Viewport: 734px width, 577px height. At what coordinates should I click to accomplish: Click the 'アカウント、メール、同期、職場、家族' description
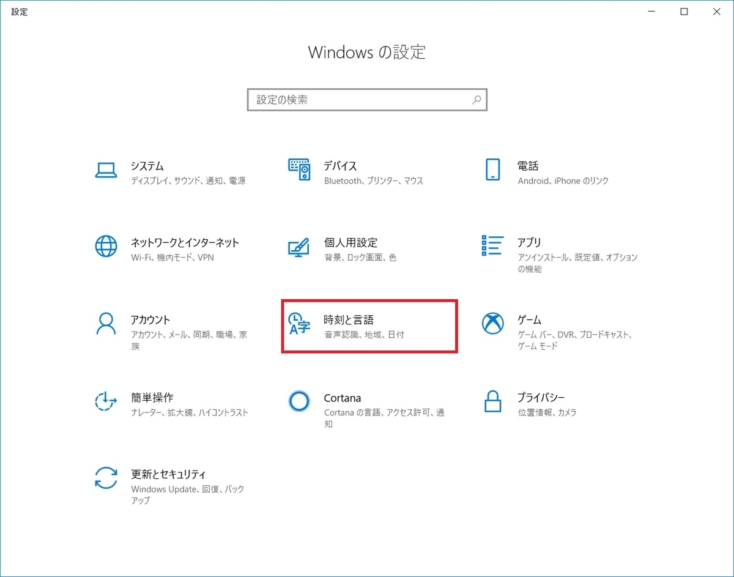click(x=189, y=340)
